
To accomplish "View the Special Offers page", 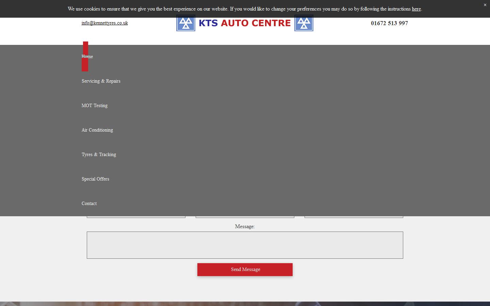I will (x=95, y=179).
